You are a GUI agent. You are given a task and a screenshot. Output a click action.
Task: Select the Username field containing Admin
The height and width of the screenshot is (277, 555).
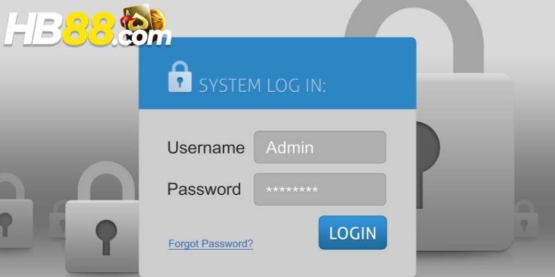click(320, 147)
